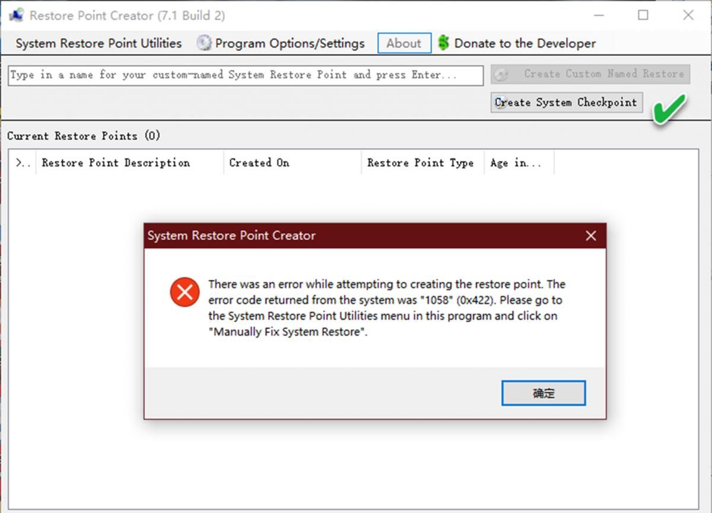The height and width of the screenshot is (513, 712).
Task: Close the System Restore Point Creator dialog
Action: (590, 235)
